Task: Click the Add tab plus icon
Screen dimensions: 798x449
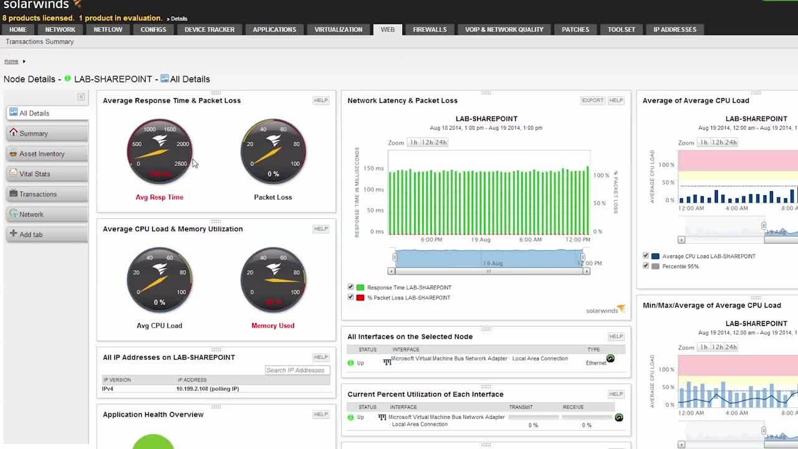Action: [x=14, y=234]
